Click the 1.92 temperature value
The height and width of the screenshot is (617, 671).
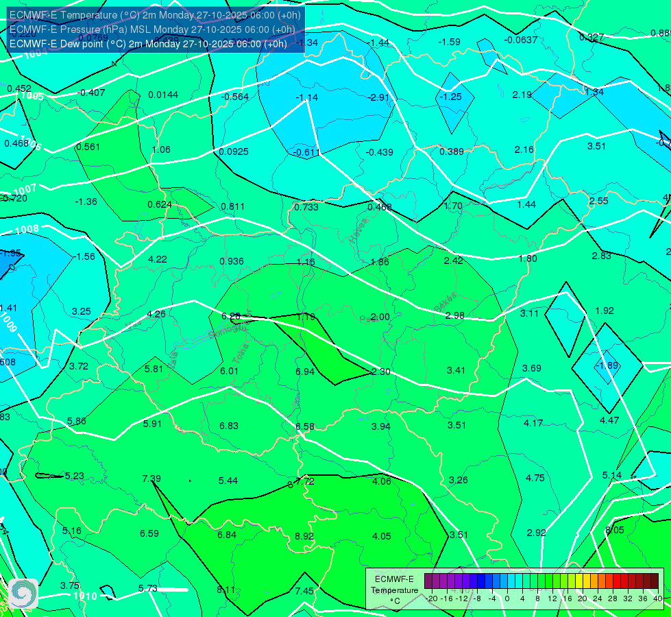(605, 311)
